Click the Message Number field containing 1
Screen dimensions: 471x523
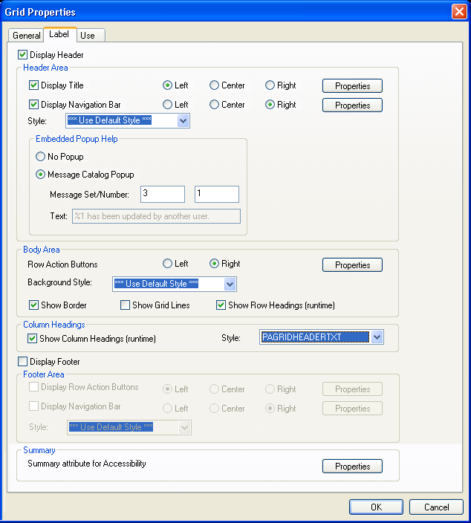[217, 194]
